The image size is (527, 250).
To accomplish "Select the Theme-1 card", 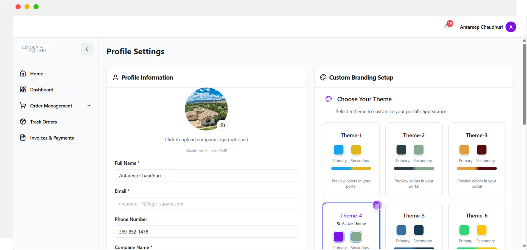I will click(x=351, y=160).
